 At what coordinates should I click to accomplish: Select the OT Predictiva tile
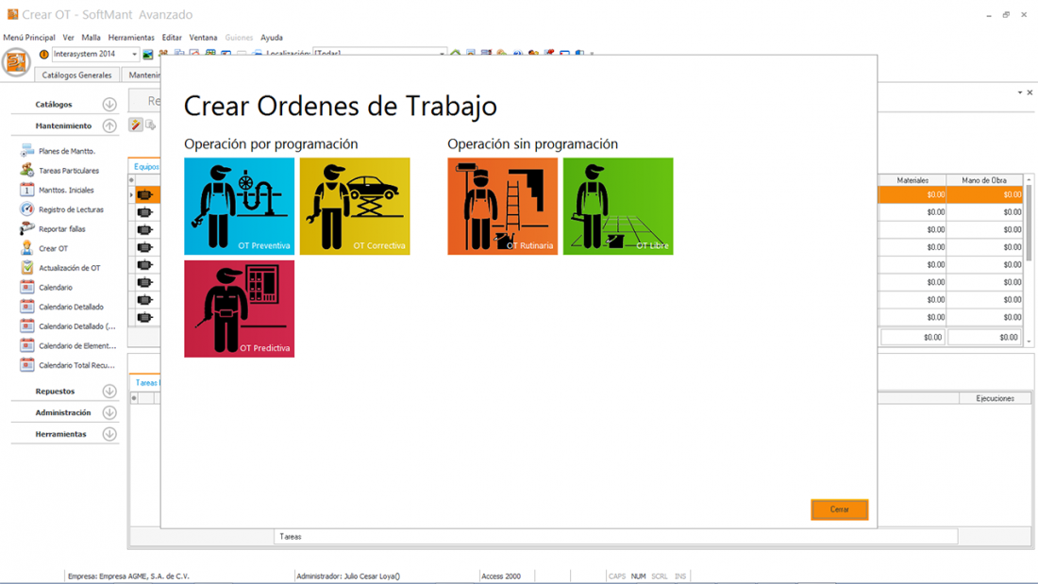pyautogui.click(x=239, y=309)
